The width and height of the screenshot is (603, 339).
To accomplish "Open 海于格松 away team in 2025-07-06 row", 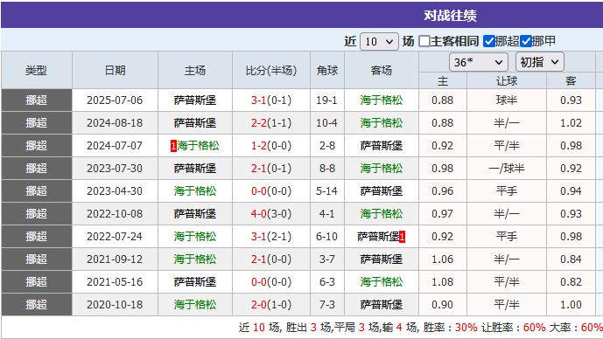I will pyautogui.click(x=381, y=100).
